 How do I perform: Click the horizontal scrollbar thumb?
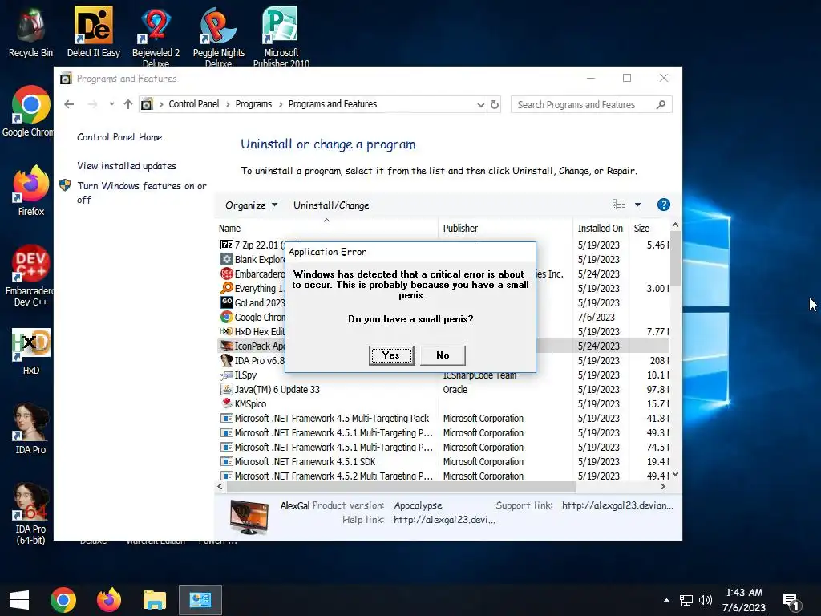(x=400, y=487)
